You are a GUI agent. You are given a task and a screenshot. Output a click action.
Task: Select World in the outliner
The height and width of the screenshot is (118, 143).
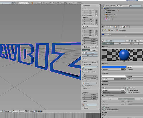coord(109,13)
